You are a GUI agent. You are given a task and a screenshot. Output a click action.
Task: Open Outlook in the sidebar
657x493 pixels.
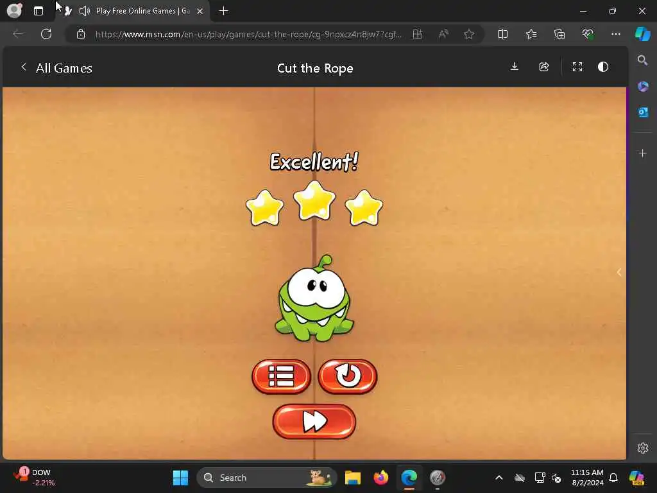(x=643, y=112)
